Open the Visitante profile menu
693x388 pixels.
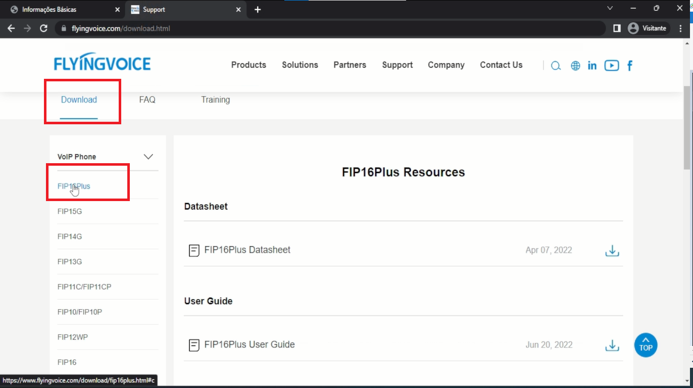[x=647, y=28]
